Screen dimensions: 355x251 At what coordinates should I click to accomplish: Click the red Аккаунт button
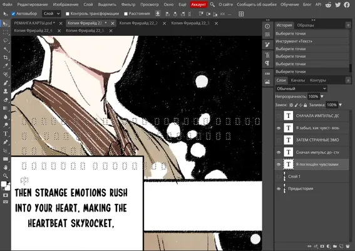(x=198, y=4)
